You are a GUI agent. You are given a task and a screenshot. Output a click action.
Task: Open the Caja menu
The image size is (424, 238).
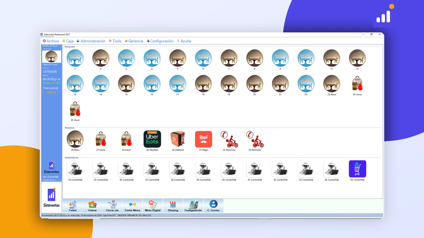pyautogui.click(x=68, y=41)
